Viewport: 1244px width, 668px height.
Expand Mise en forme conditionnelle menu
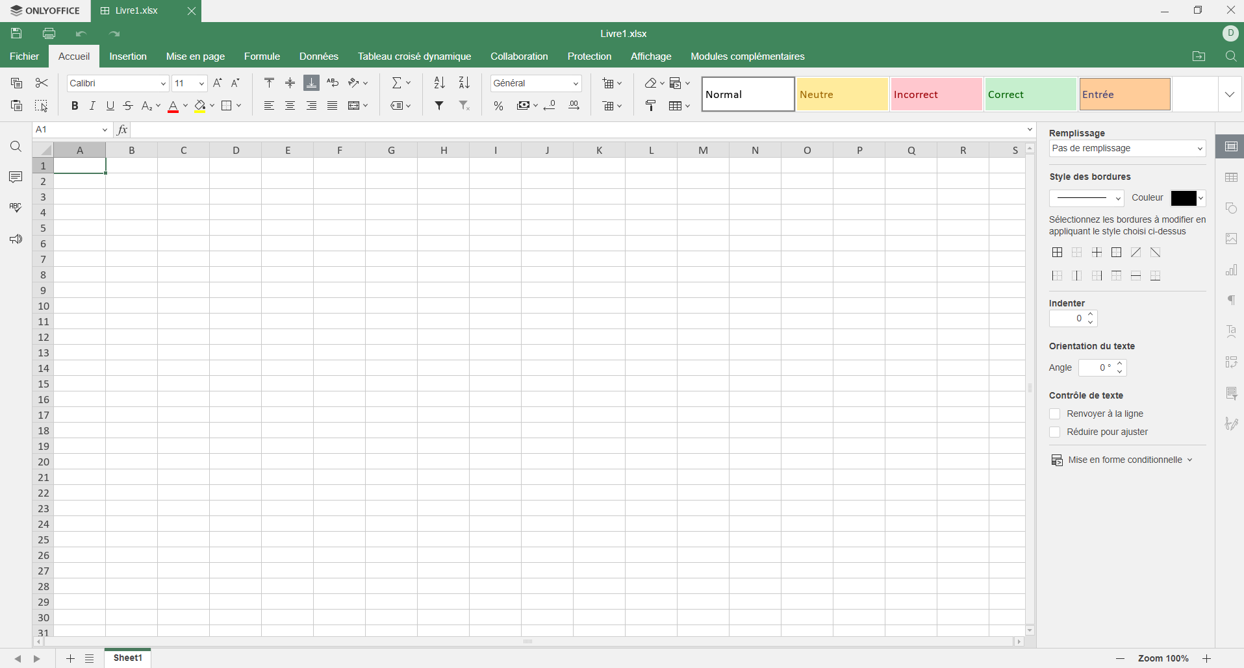(1123, 460)
